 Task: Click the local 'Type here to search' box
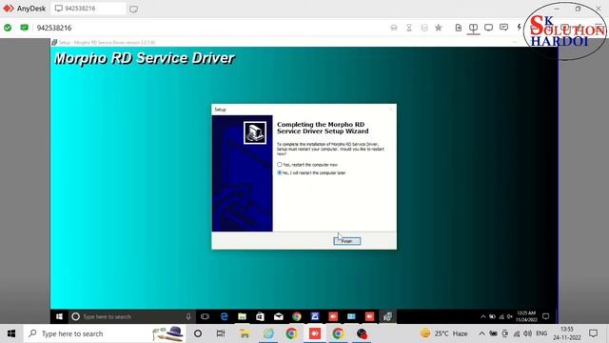(x=105, y=333)
